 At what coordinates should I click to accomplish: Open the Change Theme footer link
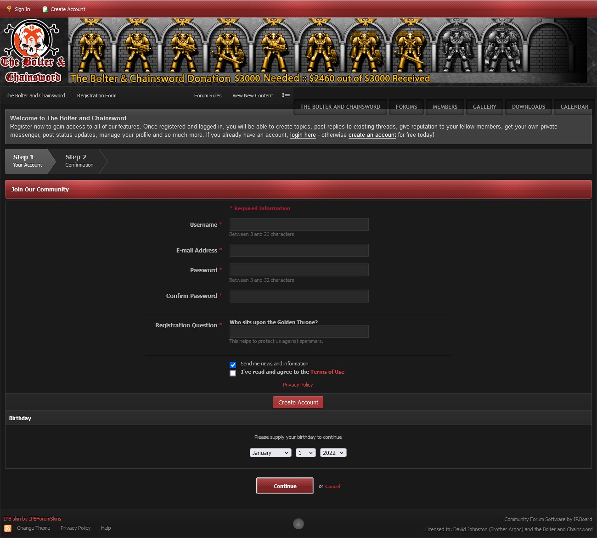click(x=34, y=528)
